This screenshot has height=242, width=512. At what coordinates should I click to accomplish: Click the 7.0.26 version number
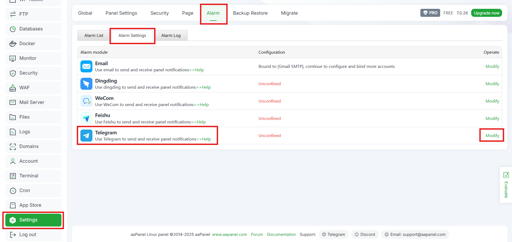click(x=462, y=13)
